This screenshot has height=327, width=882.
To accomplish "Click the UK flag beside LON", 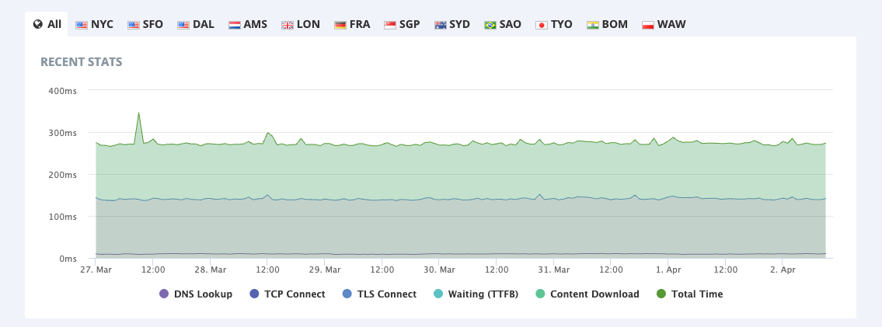I will coord(288,25).
